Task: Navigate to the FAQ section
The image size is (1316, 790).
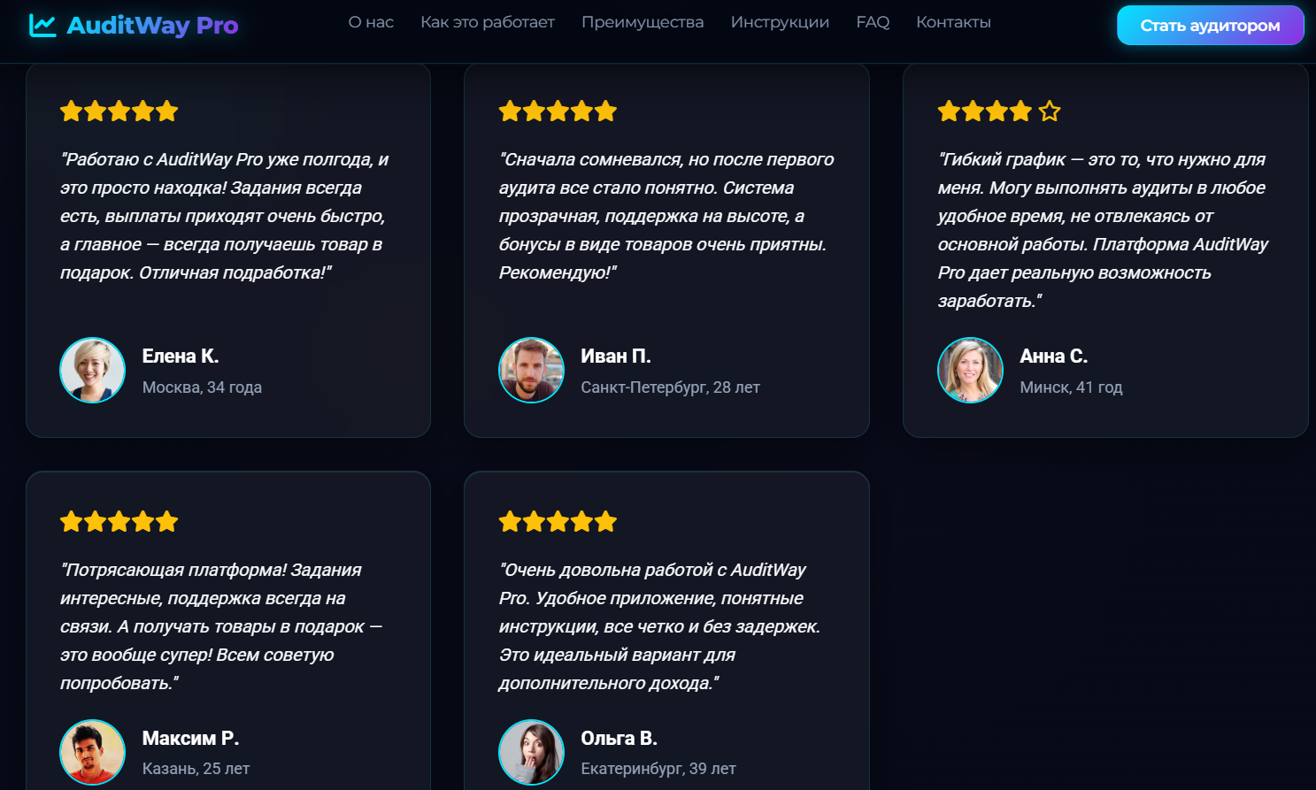Action: coord(873,22)
